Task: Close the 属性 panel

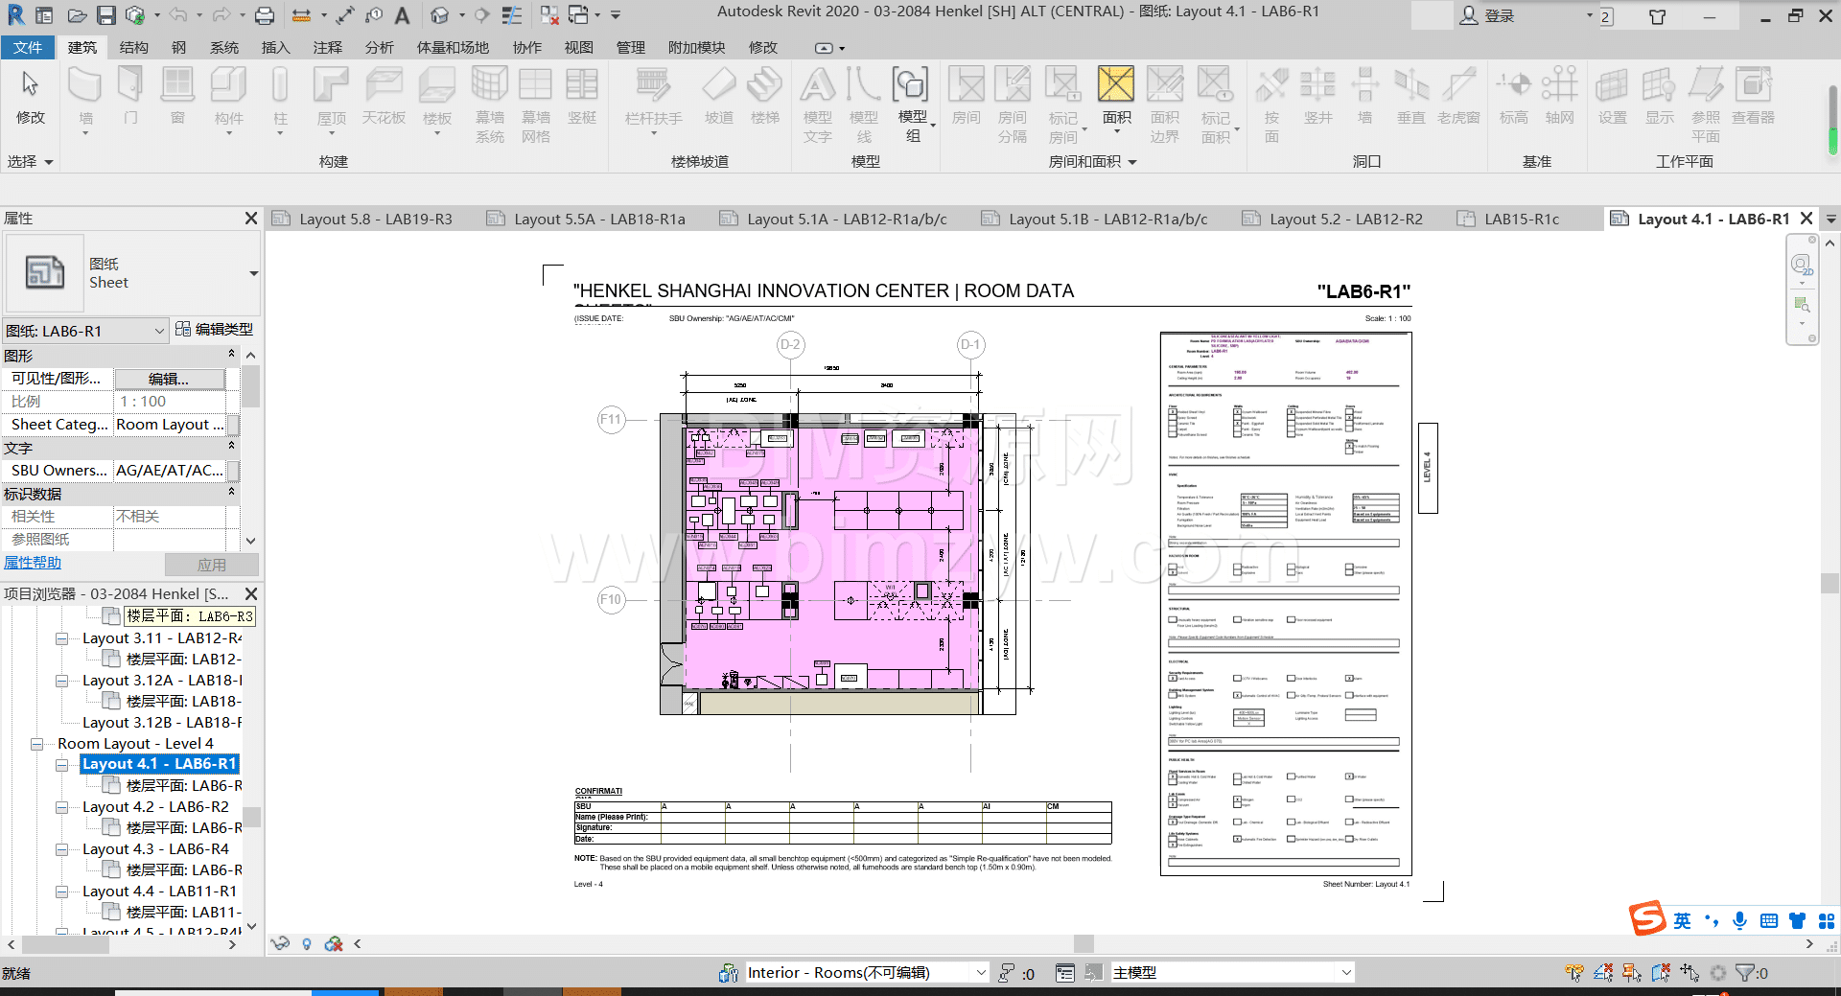Action: pyautogui.click(x=251, y=219)
